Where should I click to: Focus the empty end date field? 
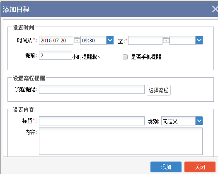(145, 40)
